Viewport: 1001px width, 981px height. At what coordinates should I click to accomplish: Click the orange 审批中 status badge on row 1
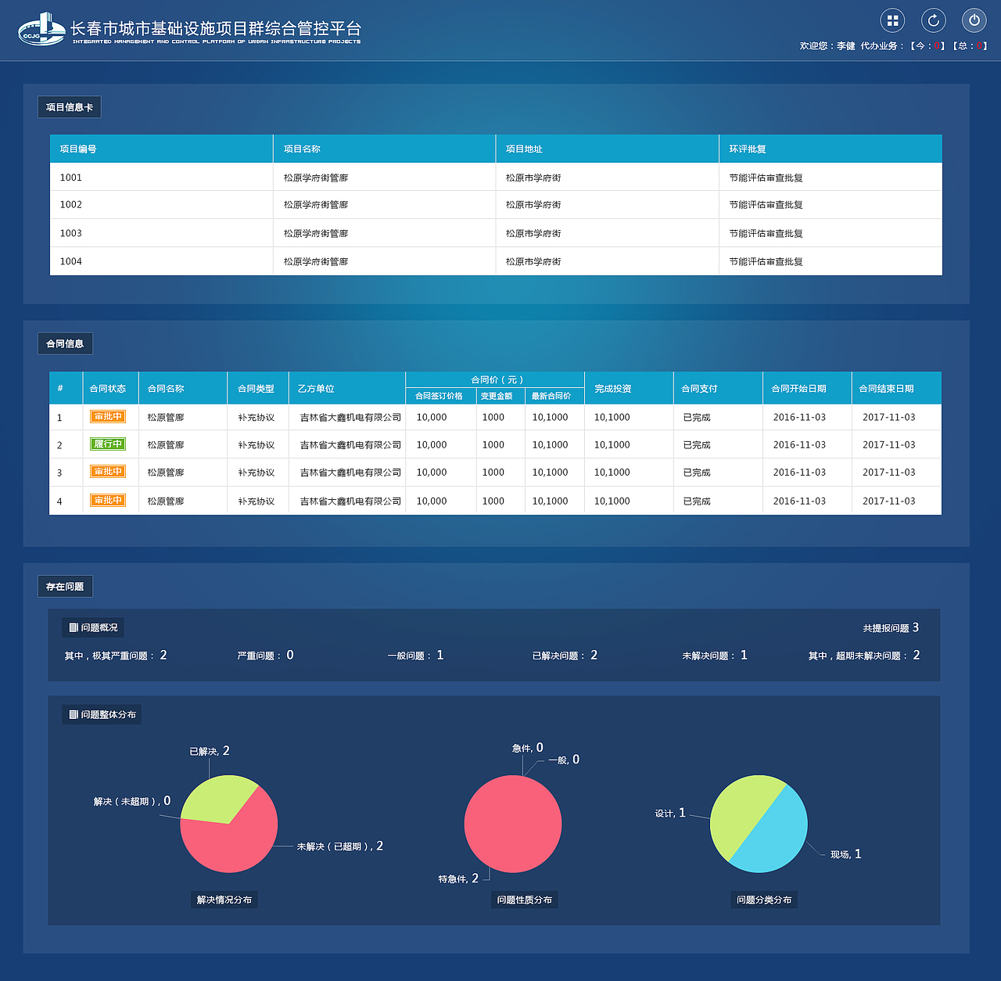pyautogui.click(x=109, y=417)
